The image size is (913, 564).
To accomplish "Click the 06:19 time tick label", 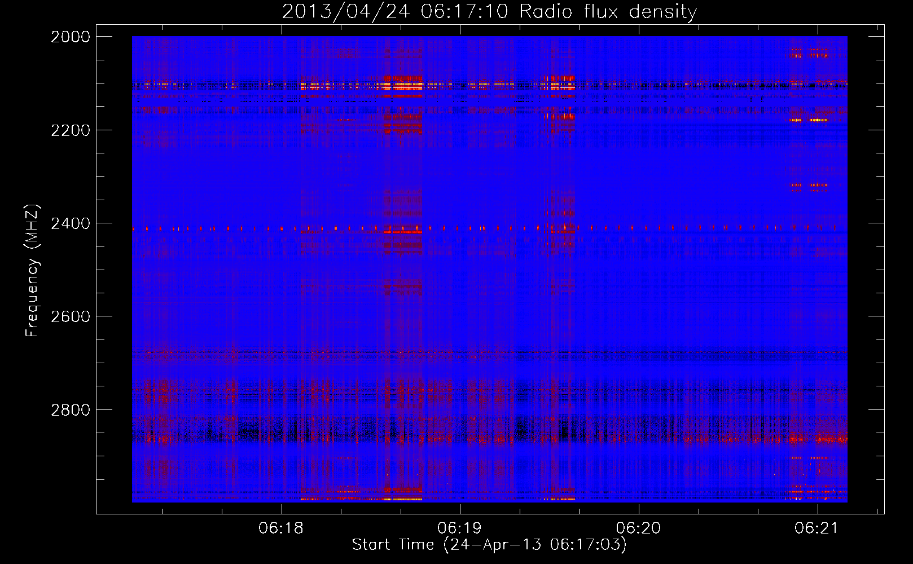I will pyautogui.click(x=459, y=528).
